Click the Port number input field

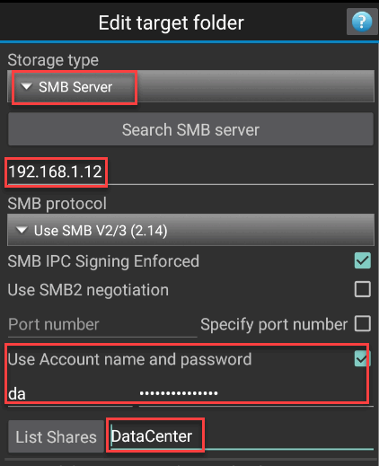tap(102, 325)
